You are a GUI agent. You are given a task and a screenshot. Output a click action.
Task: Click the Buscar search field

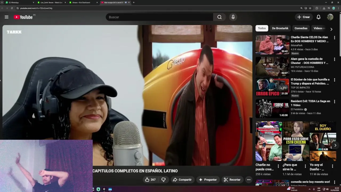(159, 17)
